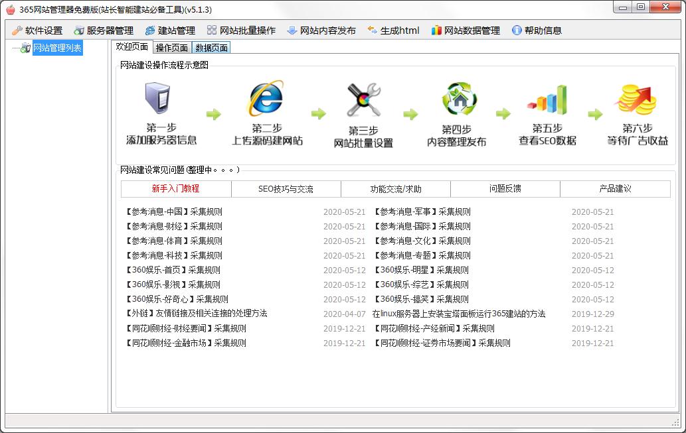Viewport: 686px width, 433px height.
Task: Open the 帮助信息 menu
Action: [537, 31]
